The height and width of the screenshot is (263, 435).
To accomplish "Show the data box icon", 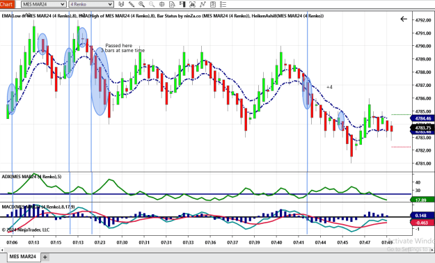I will (172, 4).
